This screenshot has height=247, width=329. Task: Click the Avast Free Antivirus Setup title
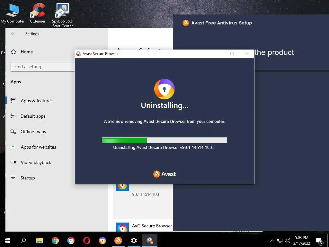222,23
